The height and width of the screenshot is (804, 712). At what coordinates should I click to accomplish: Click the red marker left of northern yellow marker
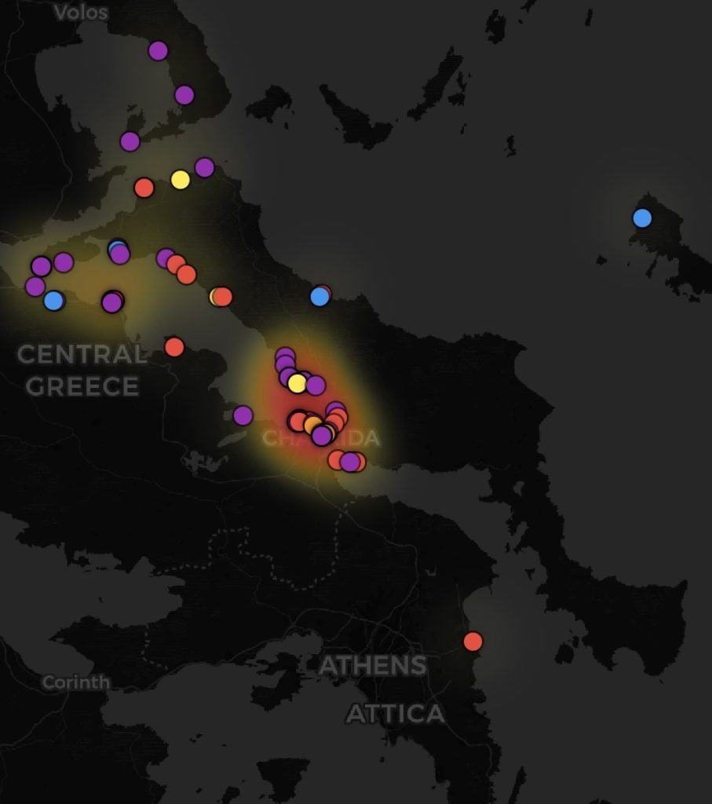coord(144,188)
